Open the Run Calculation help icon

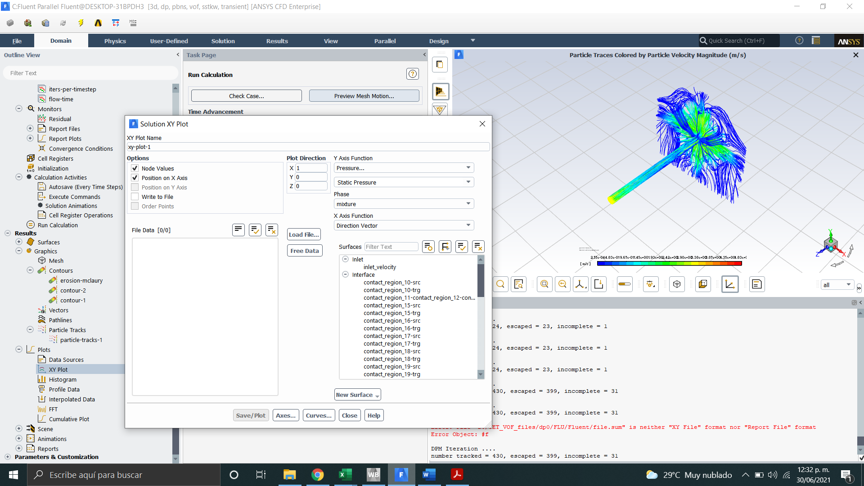(412, 74)
